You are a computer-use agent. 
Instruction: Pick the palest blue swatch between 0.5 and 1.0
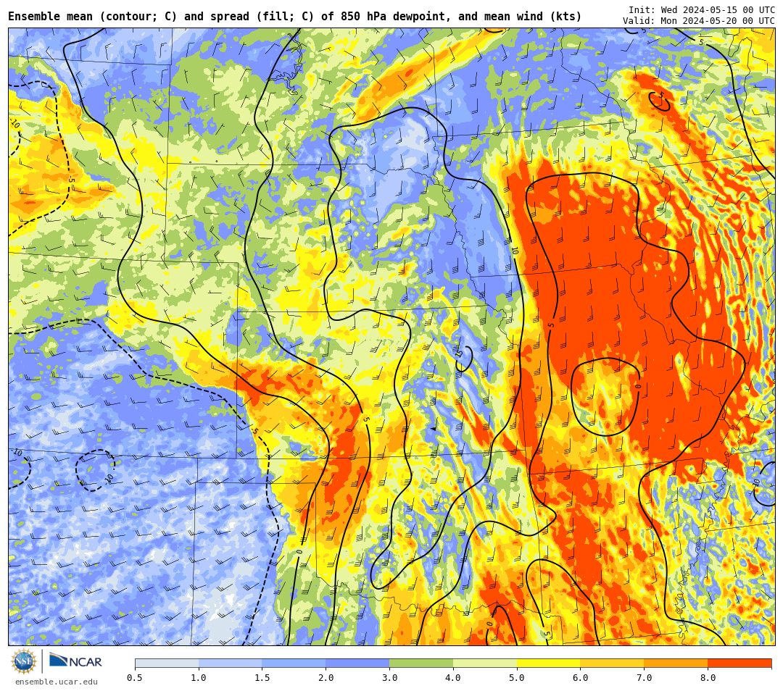(167, 663)
